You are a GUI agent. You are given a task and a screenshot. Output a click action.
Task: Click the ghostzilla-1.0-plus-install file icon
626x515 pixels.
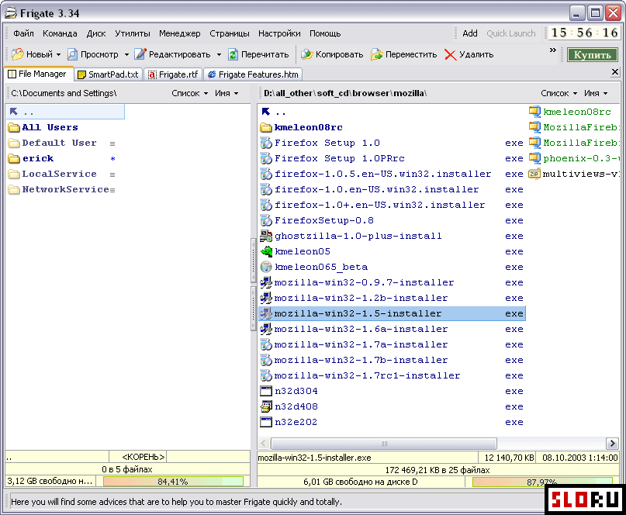point(266,236)
